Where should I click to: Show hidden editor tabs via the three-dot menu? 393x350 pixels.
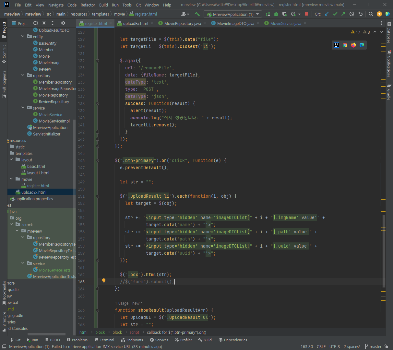(382, 23)
